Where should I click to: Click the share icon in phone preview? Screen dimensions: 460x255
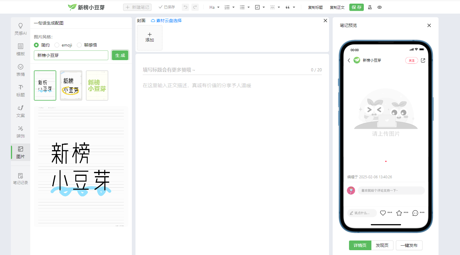click(423, 60)
